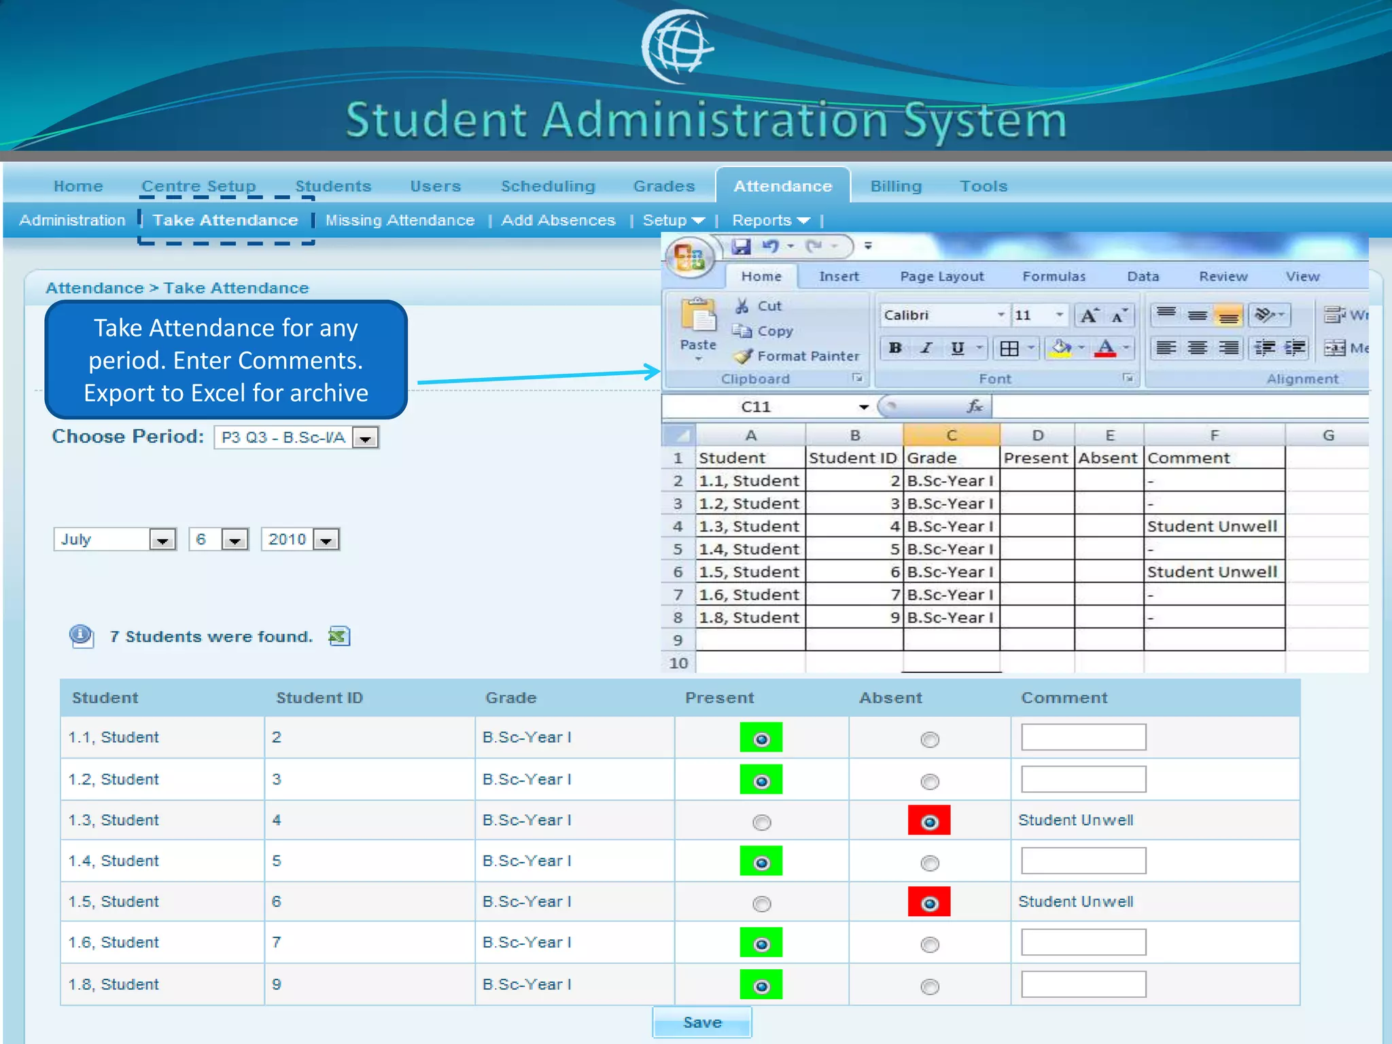This screenshot has width=1392, height=1044.
Task: Open the Add Absences link
Action: point(558,220)
